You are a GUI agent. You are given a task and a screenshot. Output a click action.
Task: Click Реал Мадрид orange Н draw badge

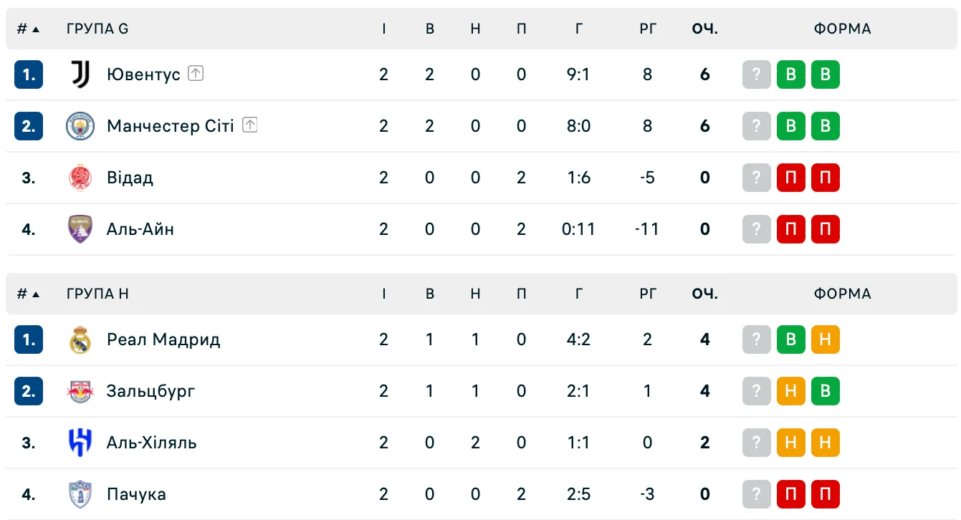[x=825, y=340]
